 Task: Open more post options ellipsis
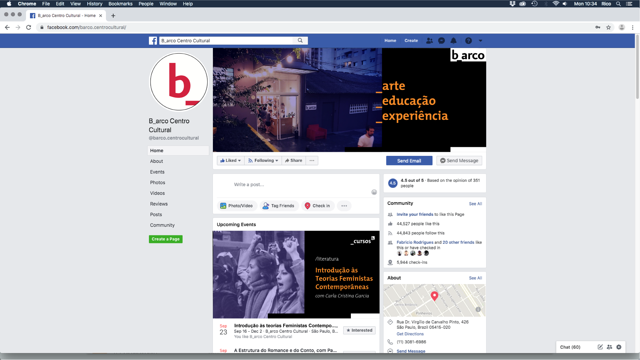[x=344, y=206]
